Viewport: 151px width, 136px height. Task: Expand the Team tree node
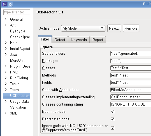coord(6,90)
